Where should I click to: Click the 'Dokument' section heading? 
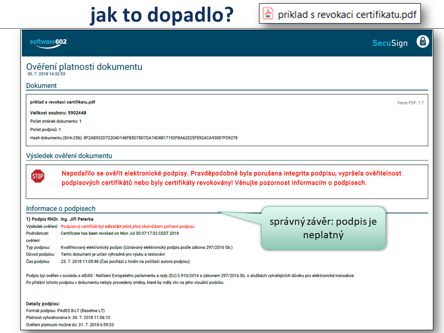coord(41,86)
